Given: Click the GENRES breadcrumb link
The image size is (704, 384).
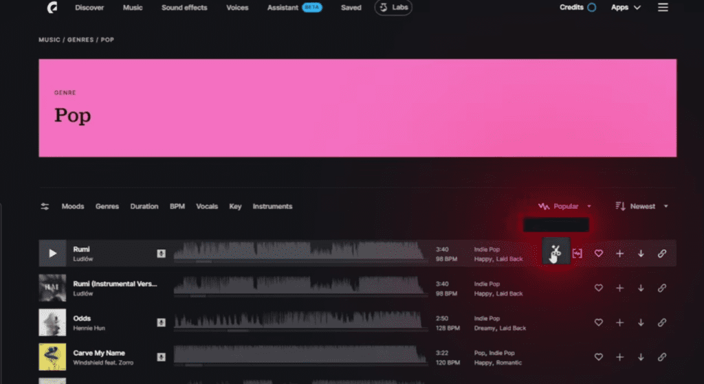Looking at the screenshot, I should click(x=81, y=40).
